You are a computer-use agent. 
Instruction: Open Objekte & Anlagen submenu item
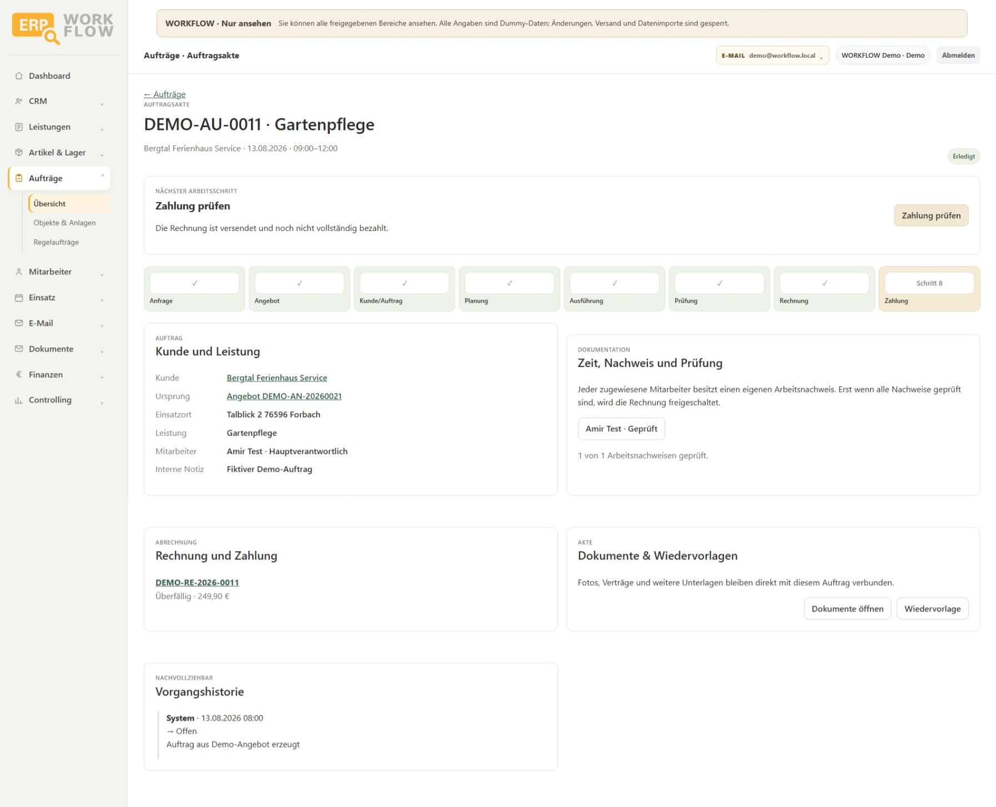64,223
